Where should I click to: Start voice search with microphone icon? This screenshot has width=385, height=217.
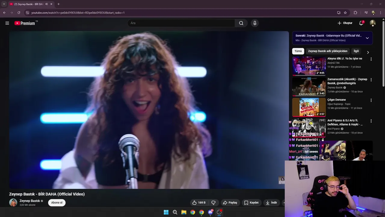(255, 23)
